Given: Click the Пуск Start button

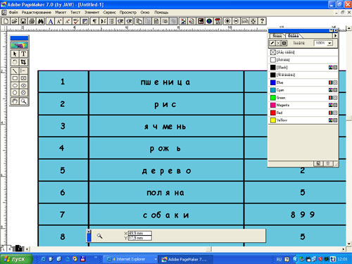Looking at the screenshot, I should click(x=16, y=259).
